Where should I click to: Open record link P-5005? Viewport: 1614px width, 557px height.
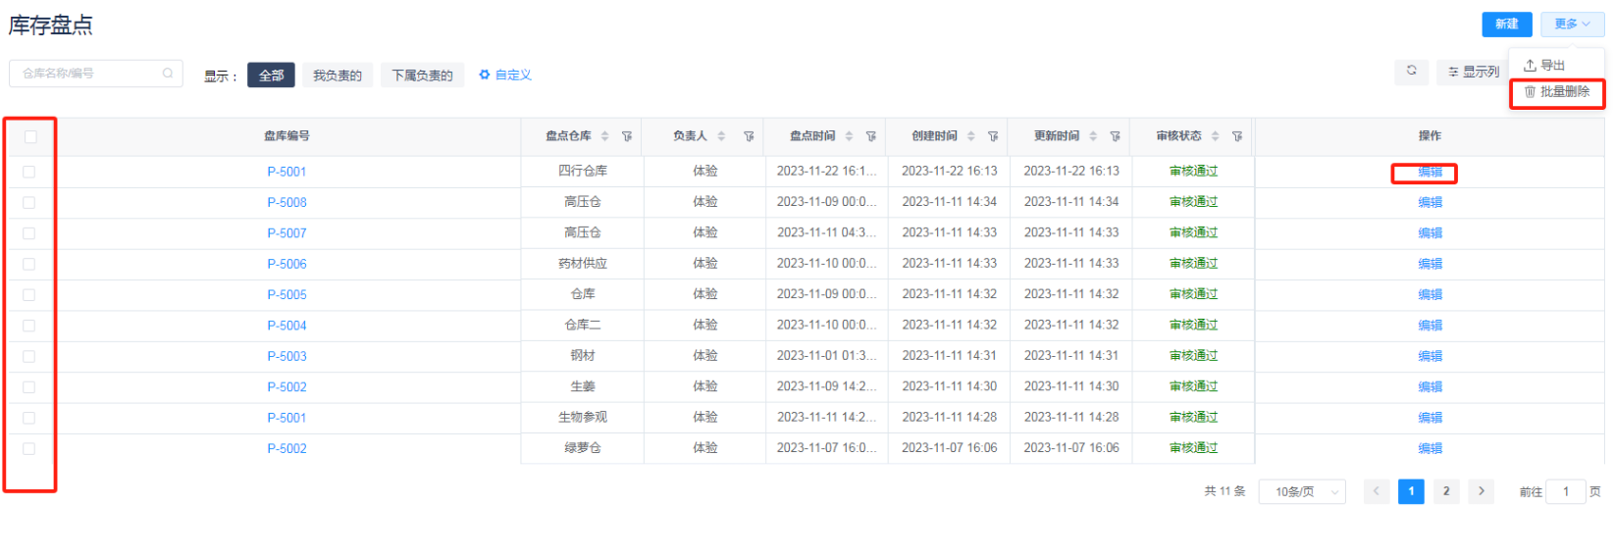click(286, 294)
